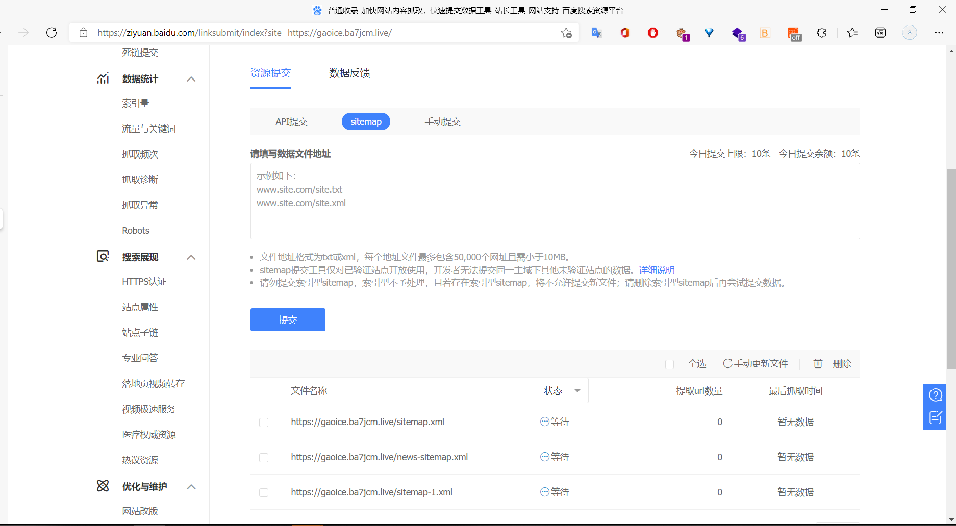This screenshot has width=956, height=526.
Task: View site information lock icon
Action: pyautogui.click(x=83, y=33)
